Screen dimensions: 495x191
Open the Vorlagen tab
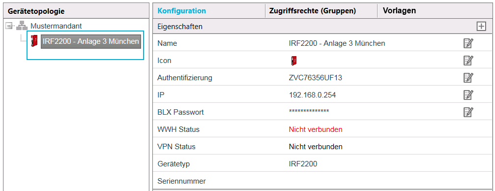[x=399, y=11]
